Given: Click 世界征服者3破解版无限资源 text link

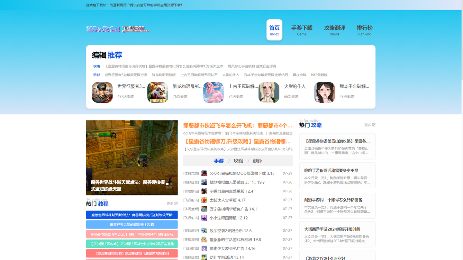Looking at the screenshot, I should coord(126,75).
